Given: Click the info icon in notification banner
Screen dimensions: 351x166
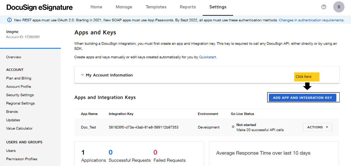Looking at the screenshot, I should 9,20.
